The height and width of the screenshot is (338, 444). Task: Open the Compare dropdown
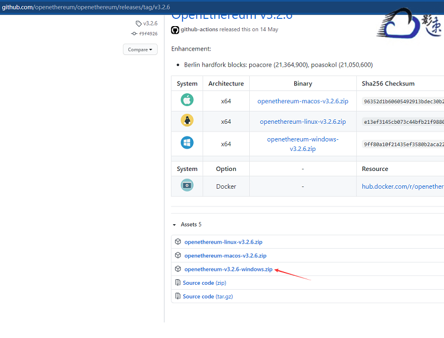pos(140,49)
